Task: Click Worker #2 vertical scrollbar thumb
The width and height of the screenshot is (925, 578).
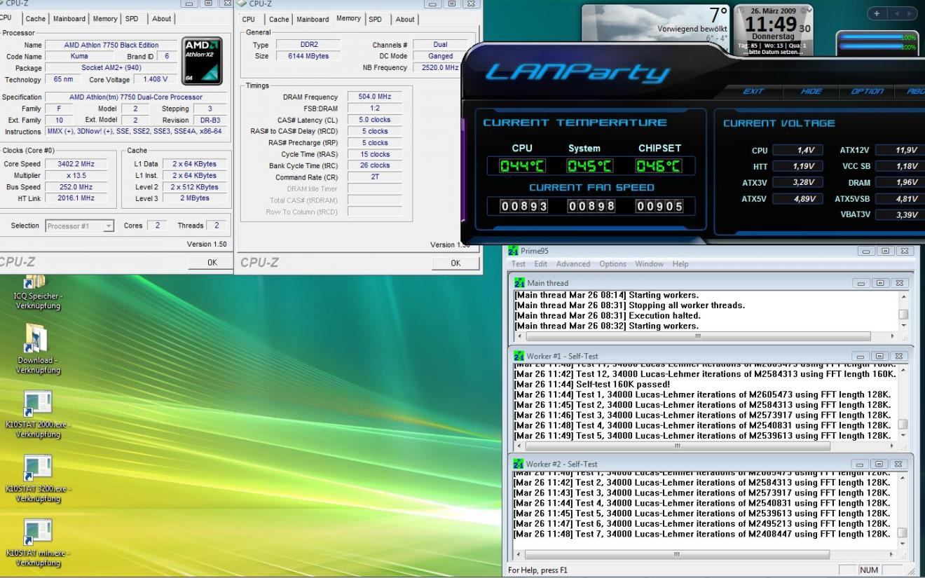Action: 903,532
